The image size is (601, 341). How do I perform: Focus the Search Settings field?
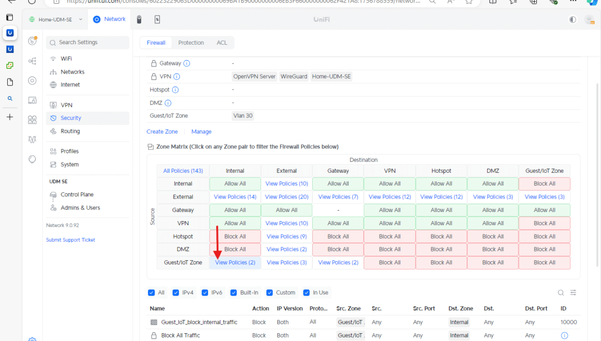pos(88,43)
